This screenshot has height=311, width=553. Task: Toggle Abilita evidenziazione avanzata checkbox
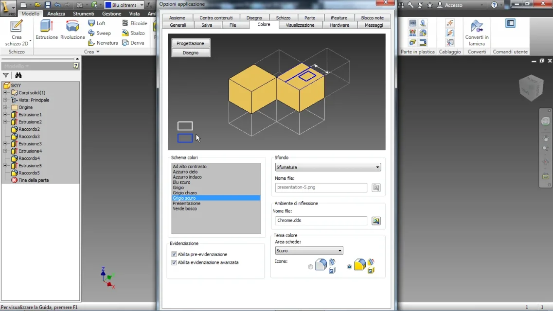pyautogui.click(x=174, y=262)
